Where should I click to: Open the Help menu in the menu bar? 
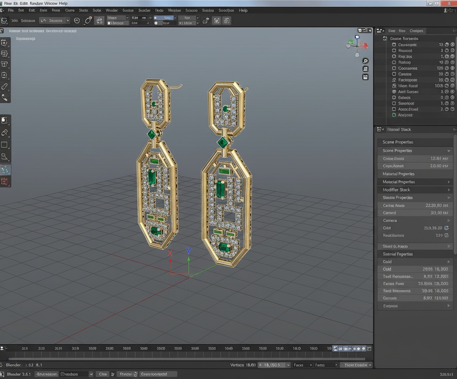(x=243, y=10)
